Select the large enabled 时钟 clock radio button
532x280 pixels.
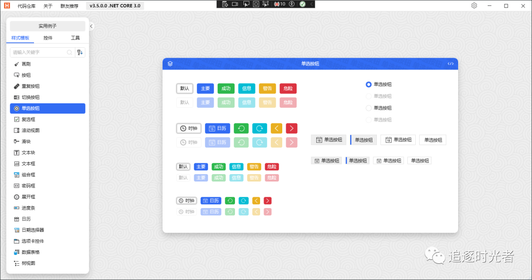pos(189,128)
